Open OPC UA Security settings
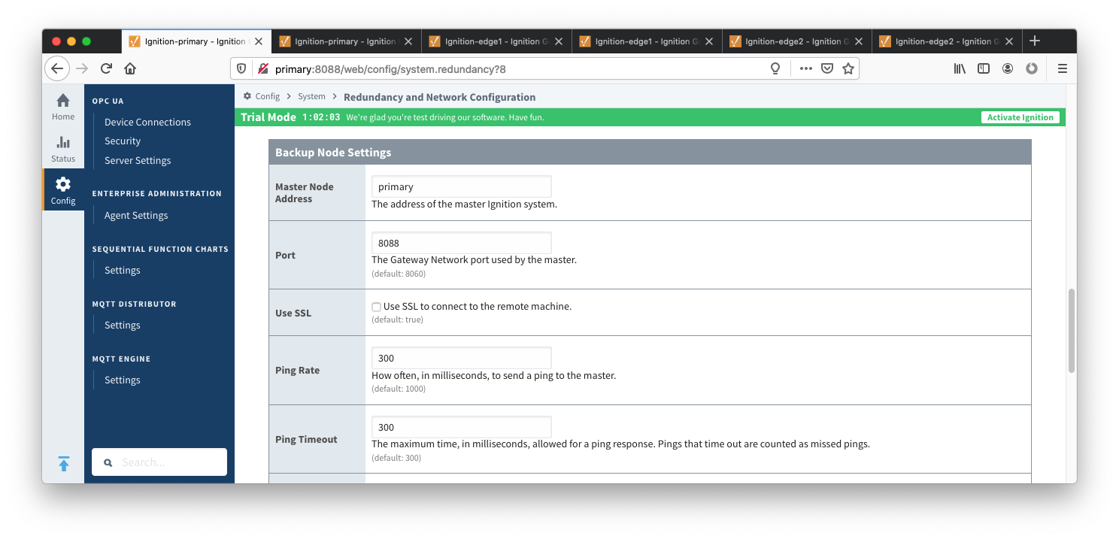This screenshot has width=1119, height=539. point(123,141)
